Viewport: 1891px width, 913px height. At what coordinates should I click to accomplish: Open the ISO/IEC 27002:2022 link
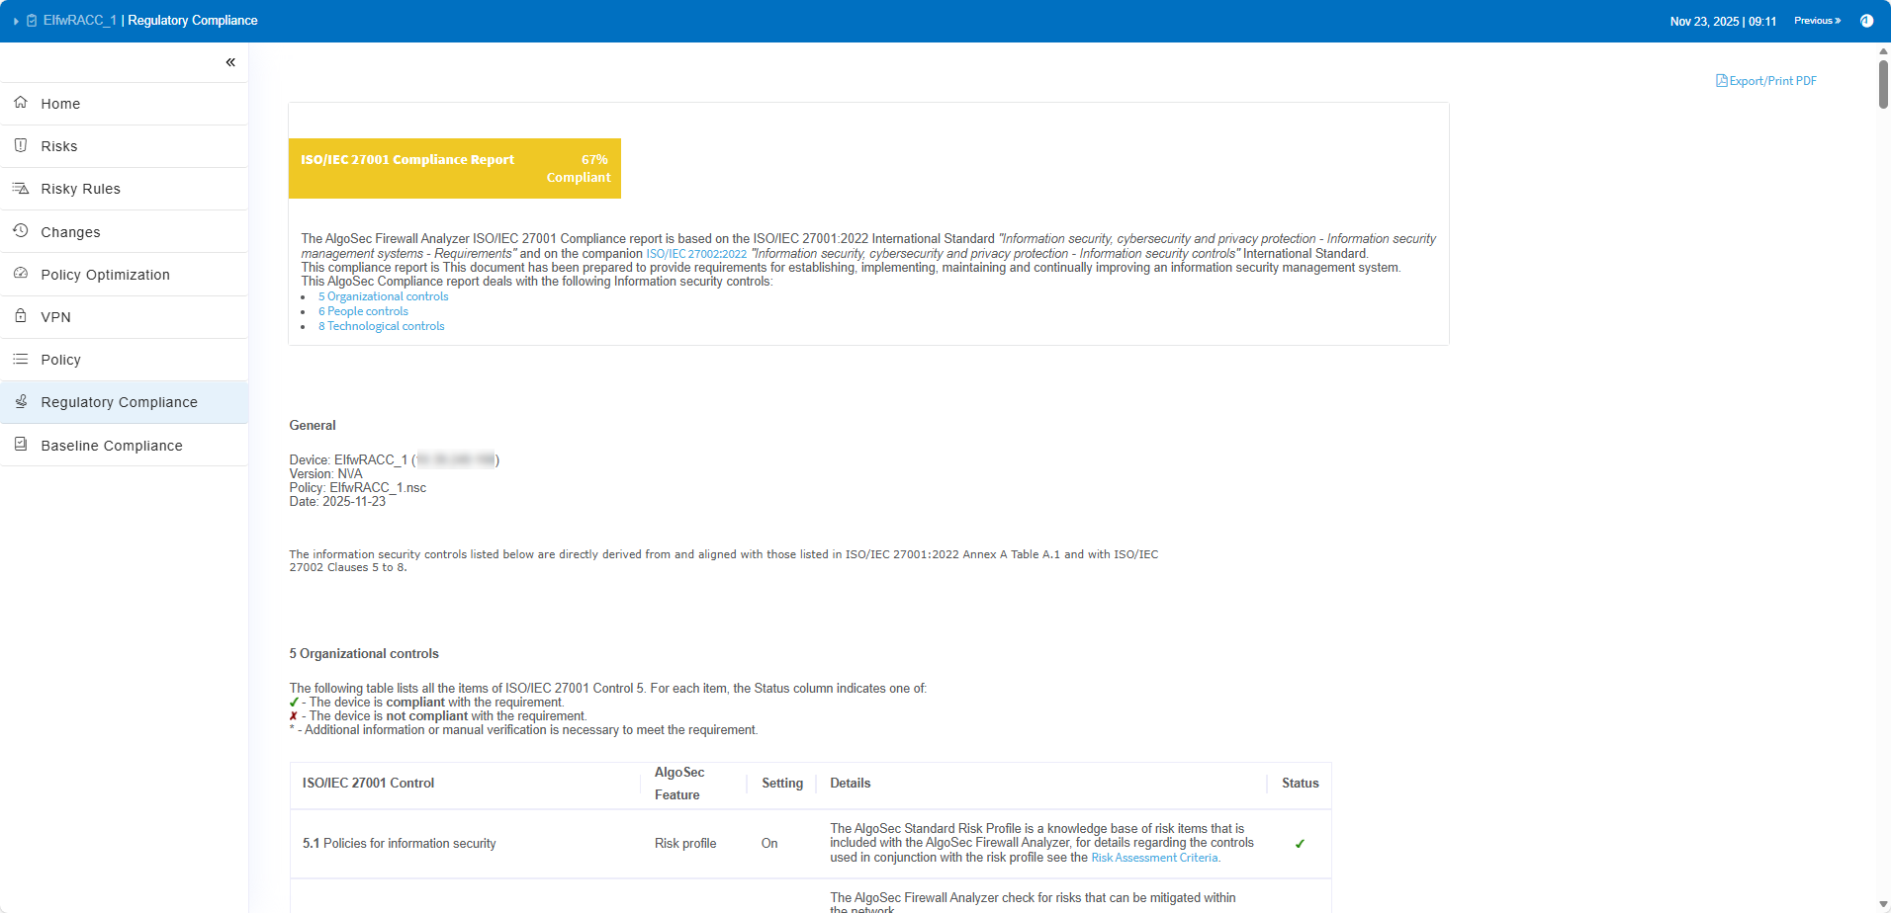[x=696, y=254]
